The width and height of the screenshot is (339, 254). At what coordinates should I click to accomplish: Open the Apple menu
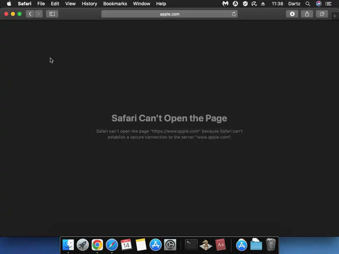(x=9, y=4)
